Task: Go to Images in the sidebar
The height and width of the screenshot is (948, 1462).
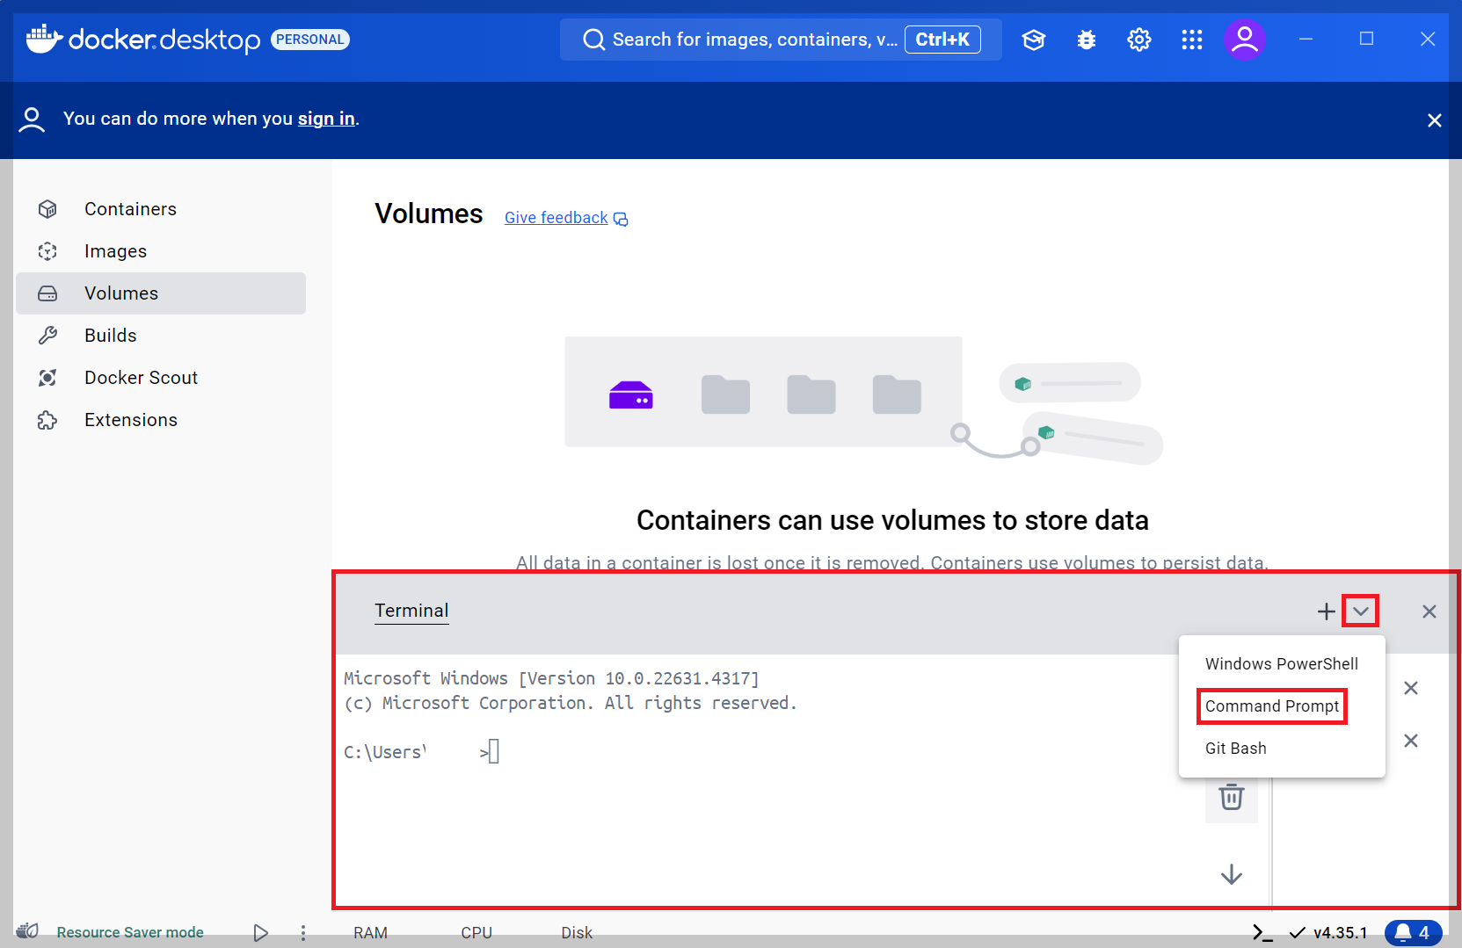Action: (161, 251)
